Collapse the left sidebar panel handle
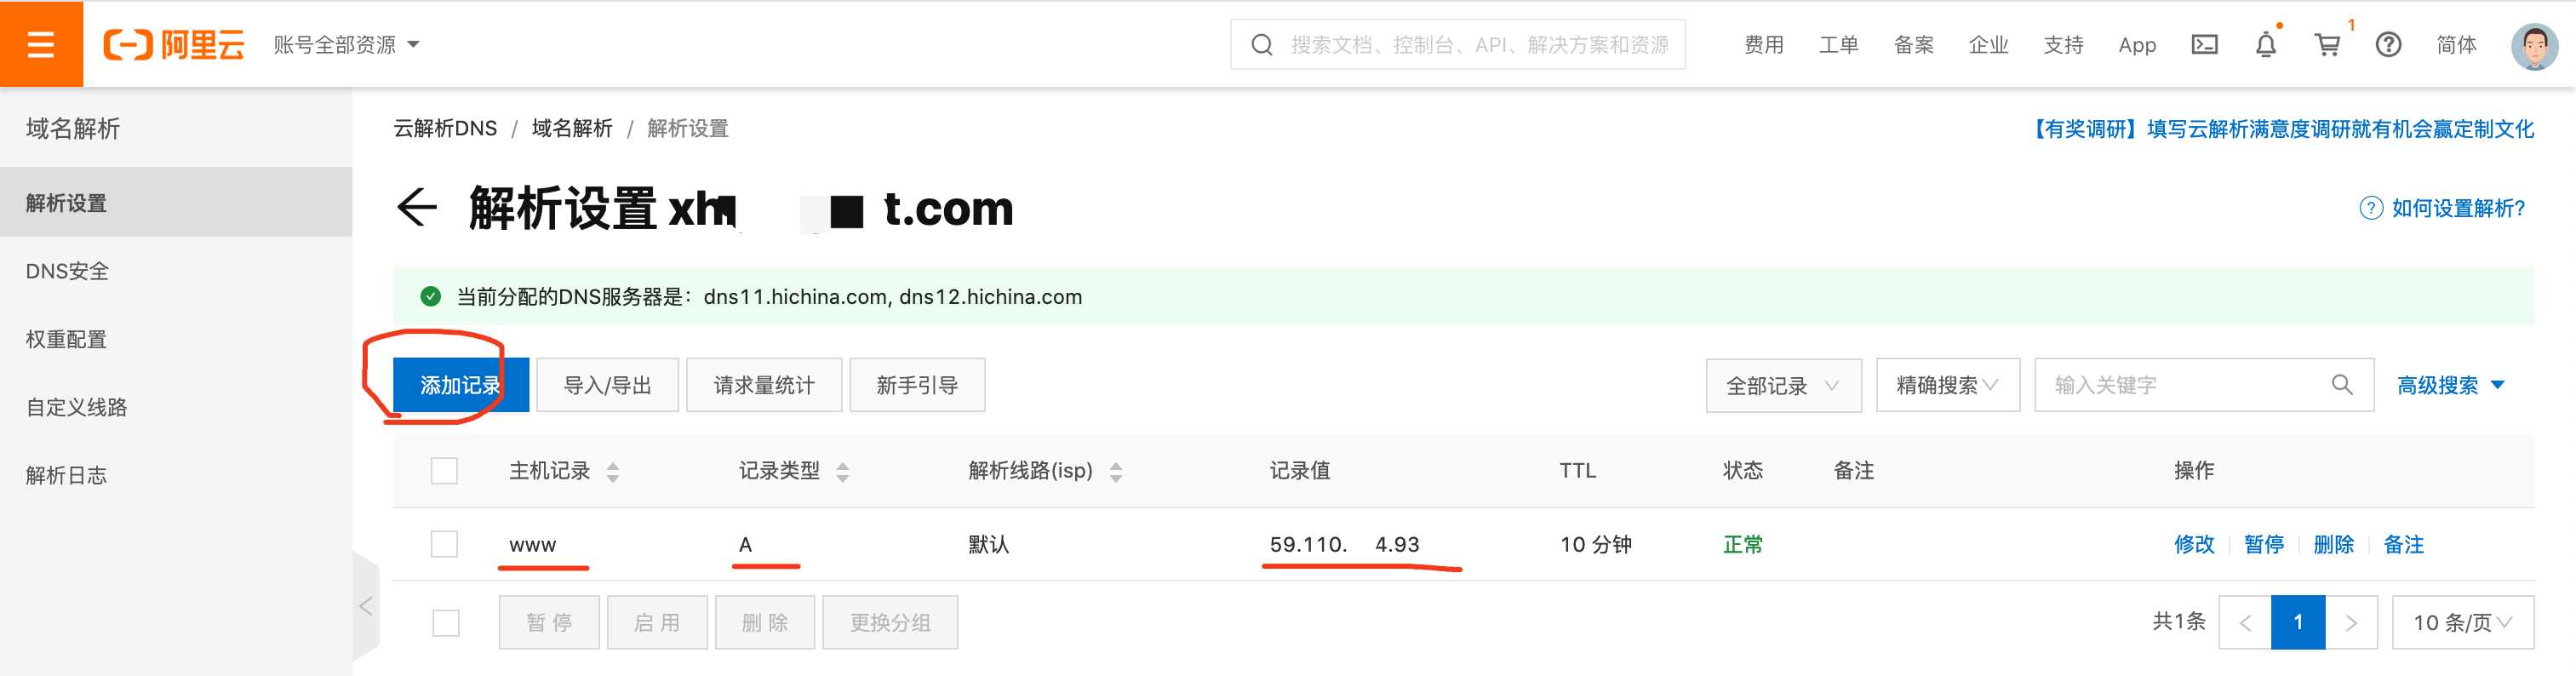The image size is (2576, 676). (366, 606)
